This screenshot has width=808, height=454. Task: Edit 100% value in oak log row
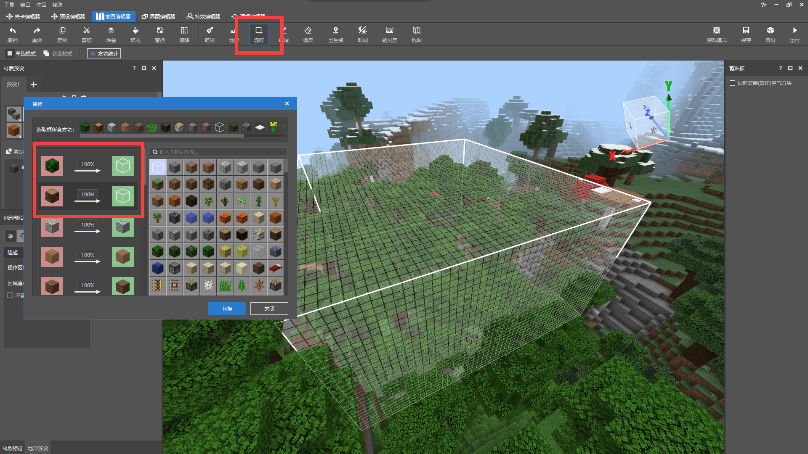pyautogui.click(x=88, y=194)
